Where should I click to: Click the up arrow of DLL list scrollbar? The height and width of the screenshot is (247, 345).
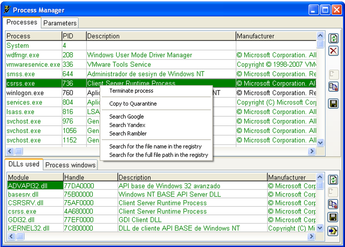pos(320,177)
